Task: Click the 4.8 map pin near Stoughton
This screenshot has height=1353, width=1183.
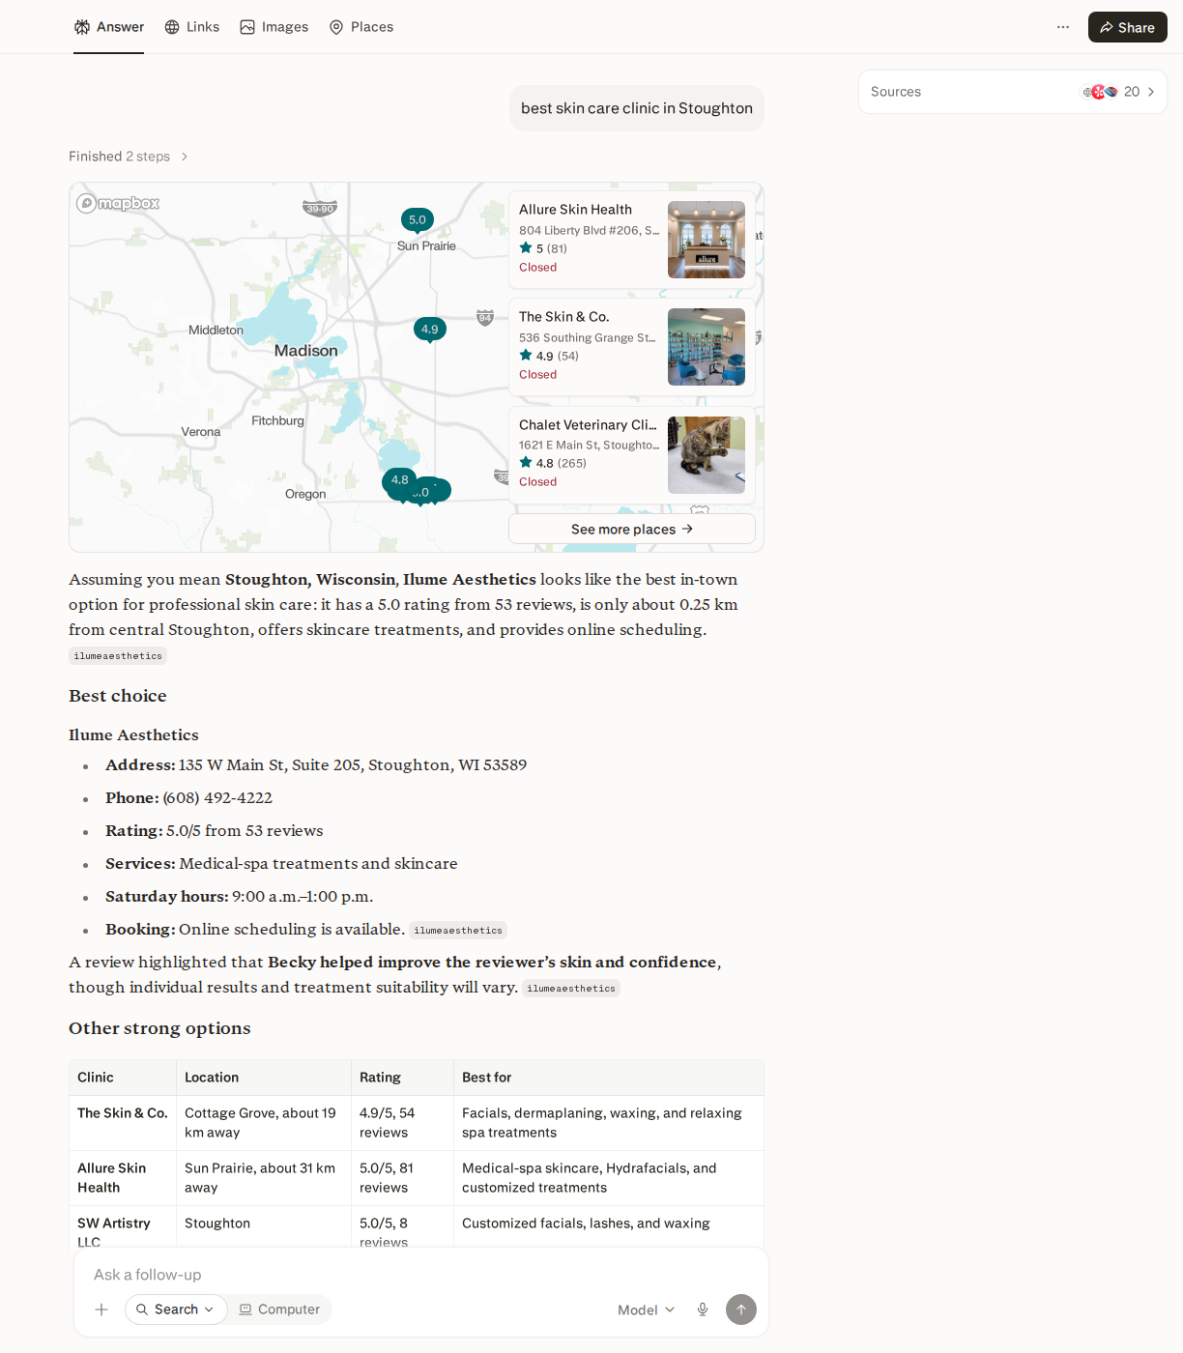Action: [400, 480]
